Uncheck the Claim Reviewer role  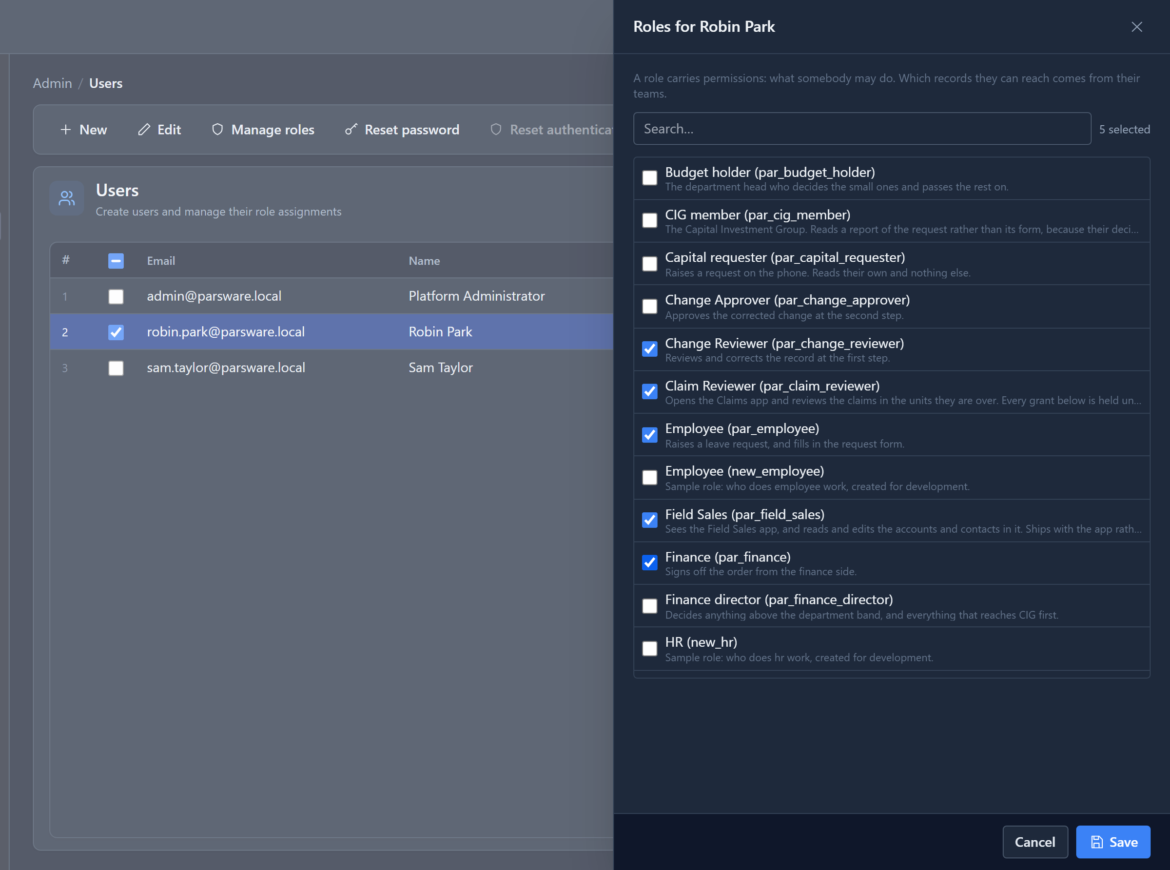tap(649, 392)
